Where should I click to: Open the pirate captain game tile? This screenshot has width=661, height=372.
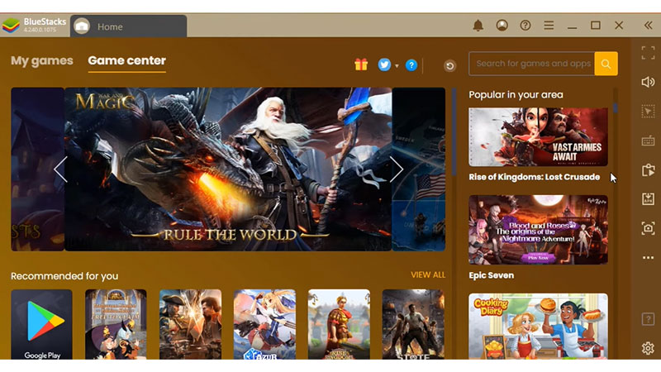[x=190, y=324]
